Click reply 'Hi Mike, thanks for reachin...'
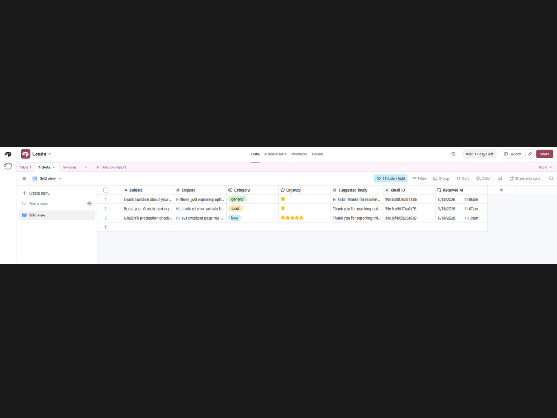Image resolution: width=557 pixels, height=418 pixels. click(x=357, y=200)
